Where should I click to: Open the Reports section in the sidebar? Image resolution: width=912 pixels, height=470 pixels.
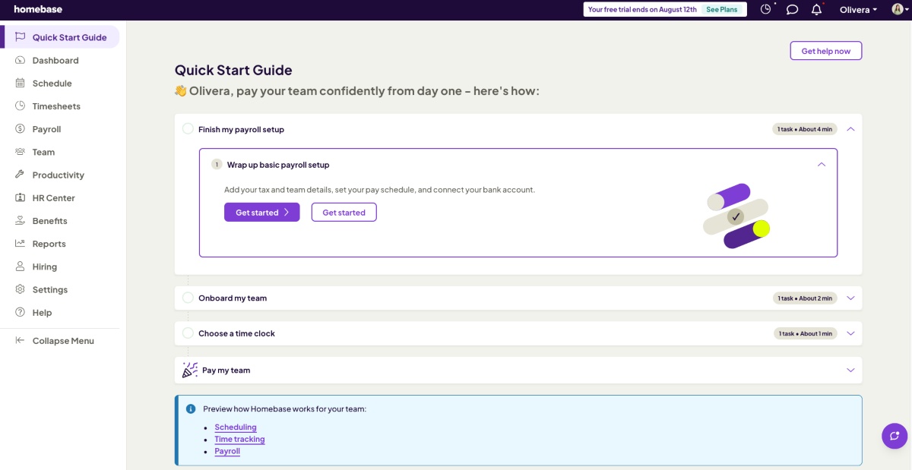point(47,243)
